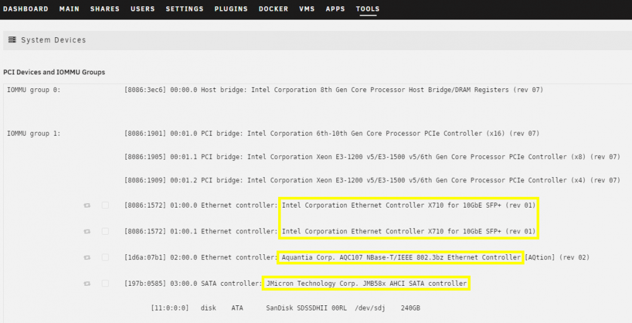Image resolution: width=632 pixels, height=323 pixels.
Task: Click the PCI Devices and IOMMU Groups heading
Action: [x=54, y=72]
